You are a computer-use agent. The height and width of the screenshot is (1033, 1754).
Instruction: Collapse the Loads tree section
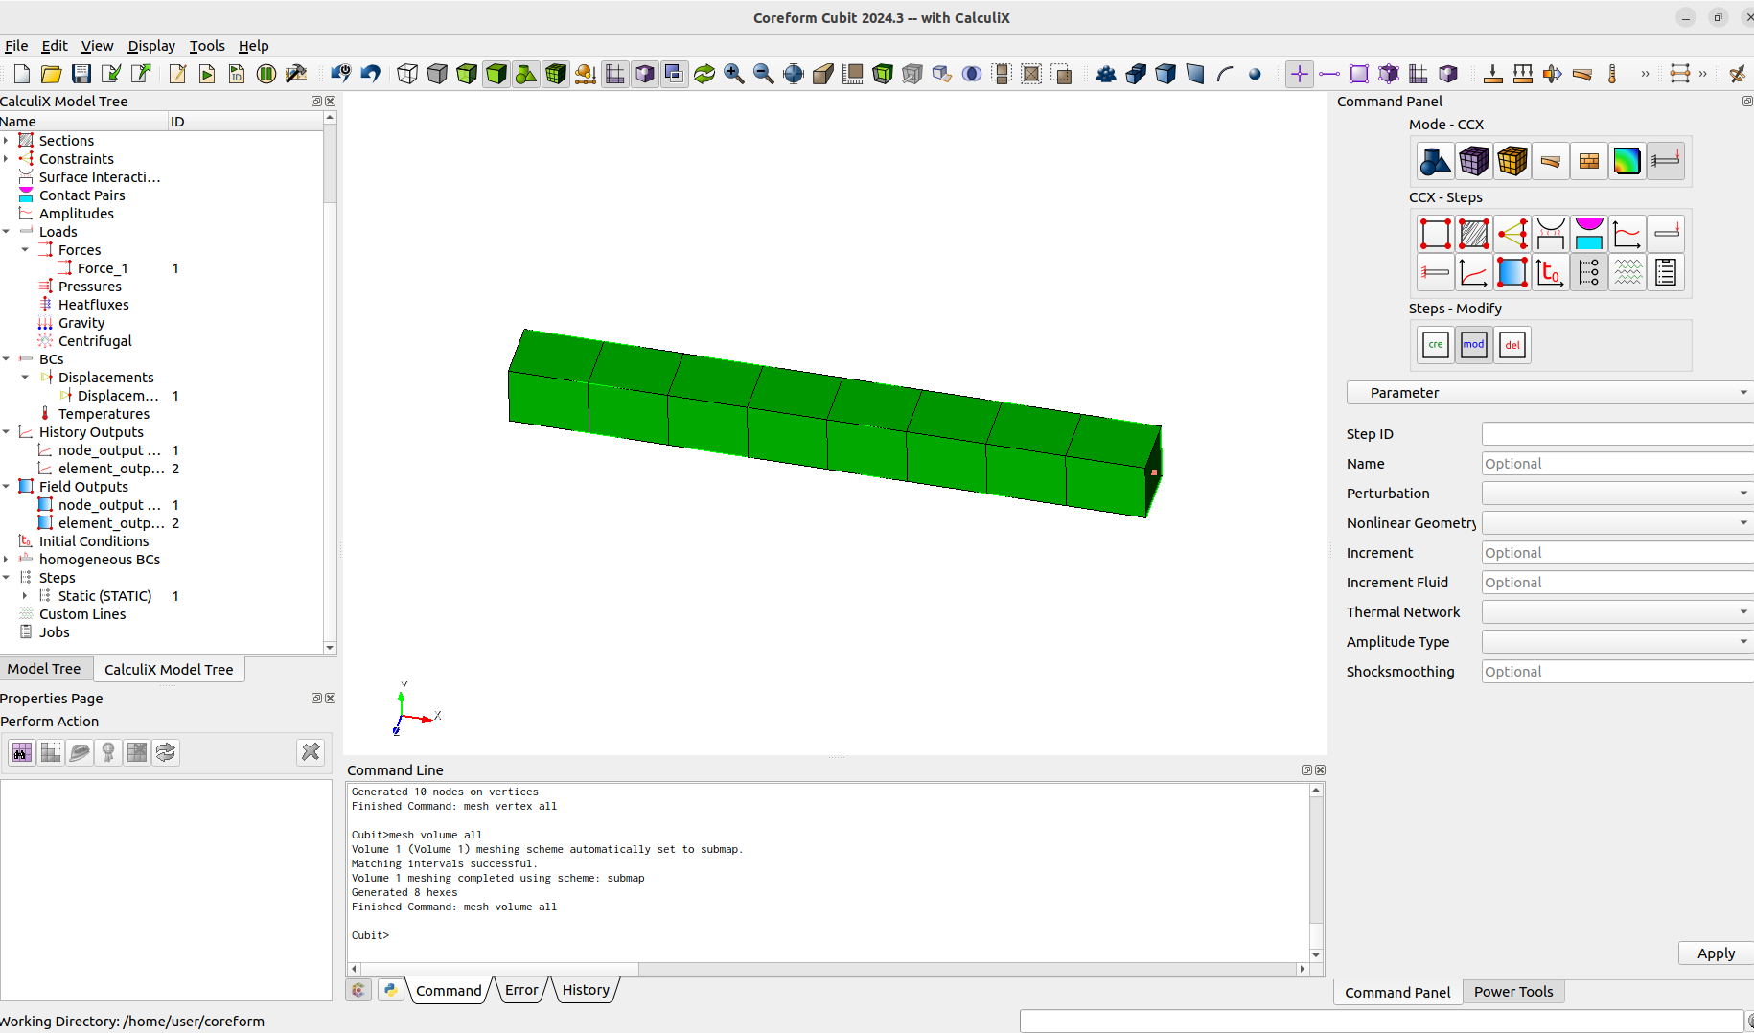tap(7, 231)
